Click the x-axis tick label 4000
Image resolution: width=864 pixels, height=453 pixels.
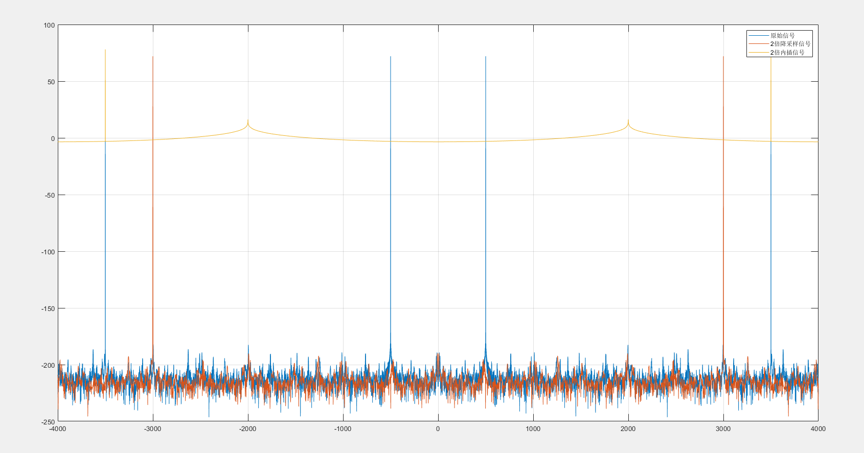click(818, 429)
